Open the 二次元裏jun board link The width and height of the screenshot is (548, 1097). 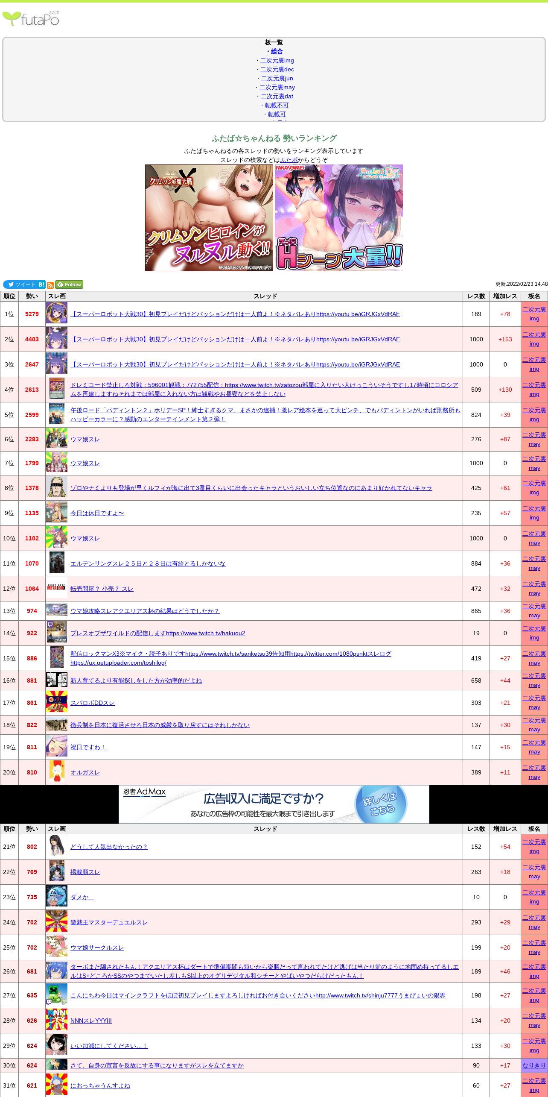point(277,78)
